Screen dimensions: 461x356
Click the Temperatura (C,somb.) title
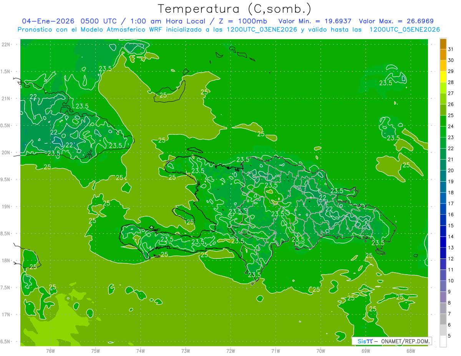click(x=234, y=9)
